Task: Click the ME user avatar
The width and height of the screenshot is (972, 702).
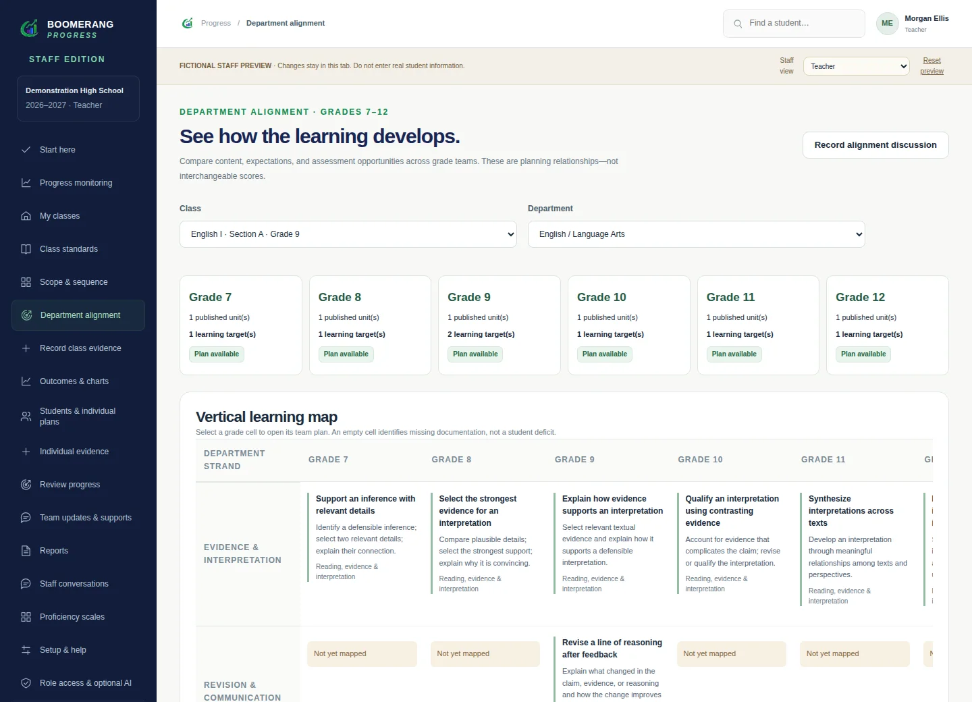Action: click(x=887, y=23)
